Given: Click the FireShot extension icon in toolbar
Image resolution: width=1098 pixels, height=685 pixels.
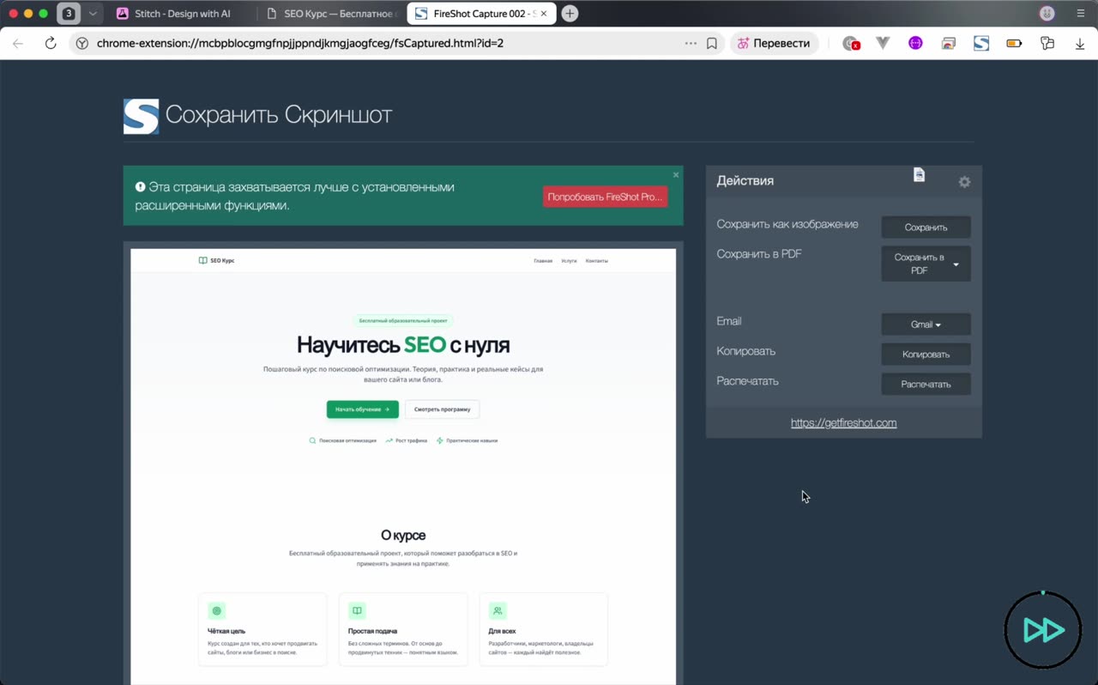Looking at the screenshot, I should point(981,43).
